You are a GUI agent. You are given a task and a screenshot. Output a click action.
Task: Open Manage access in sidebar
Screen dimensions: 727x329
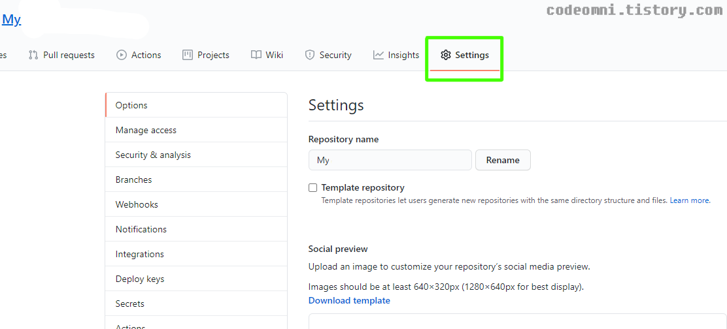click(x=196, y=130)
